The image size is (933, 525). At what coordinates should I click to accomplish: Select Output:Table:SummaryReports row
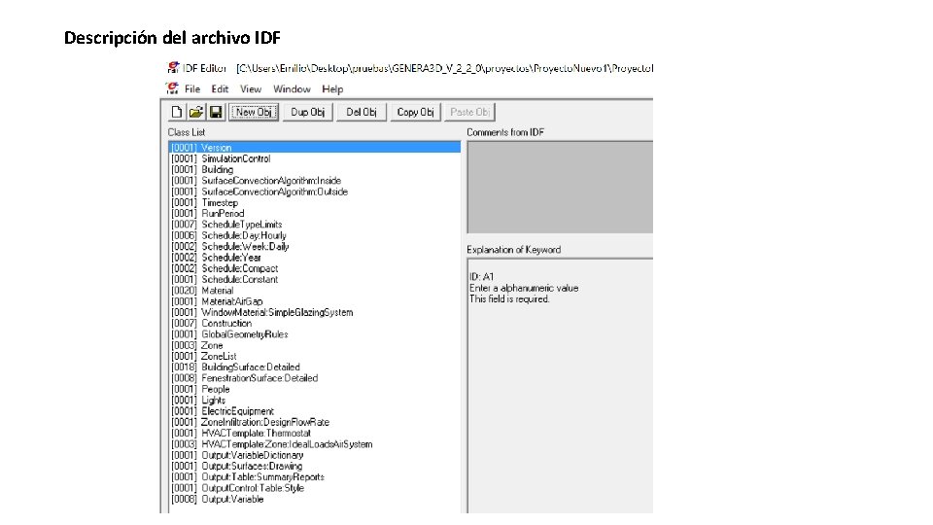click(x=315, y=476)
